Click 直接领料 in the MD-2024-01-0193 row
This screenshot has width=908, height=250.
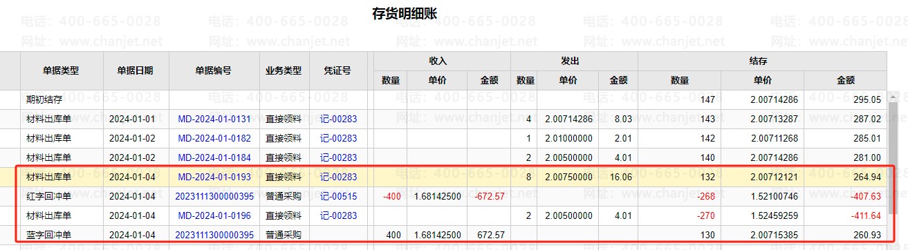284,177
